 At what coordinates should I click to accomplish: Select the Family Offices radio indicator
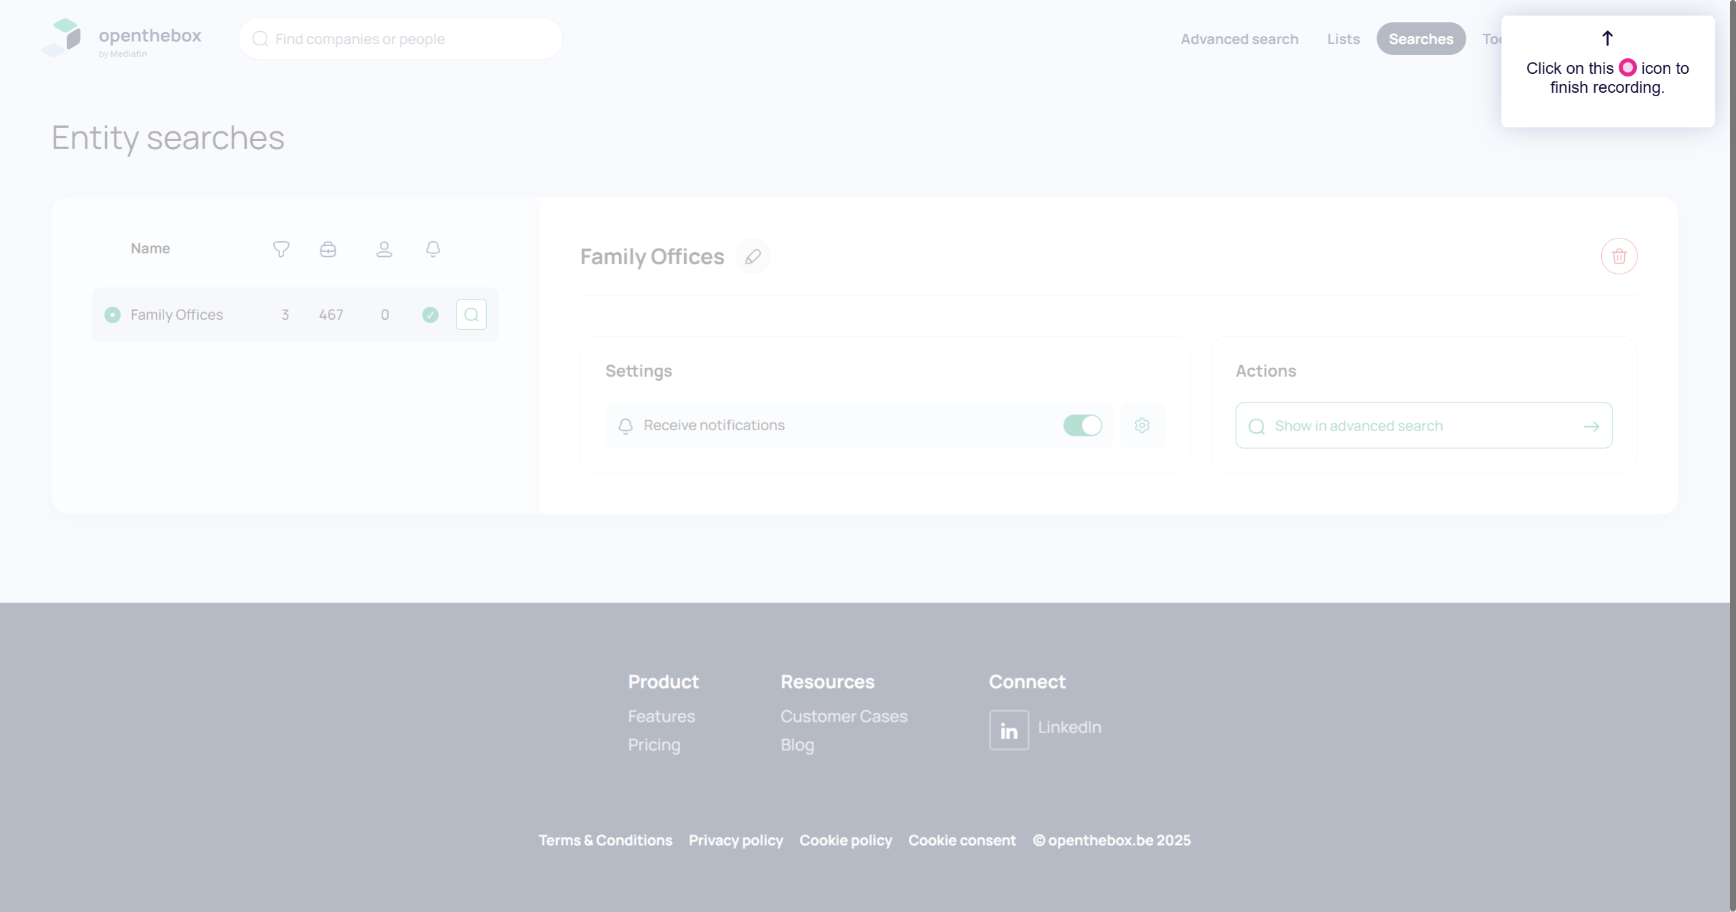coord(113,315)
